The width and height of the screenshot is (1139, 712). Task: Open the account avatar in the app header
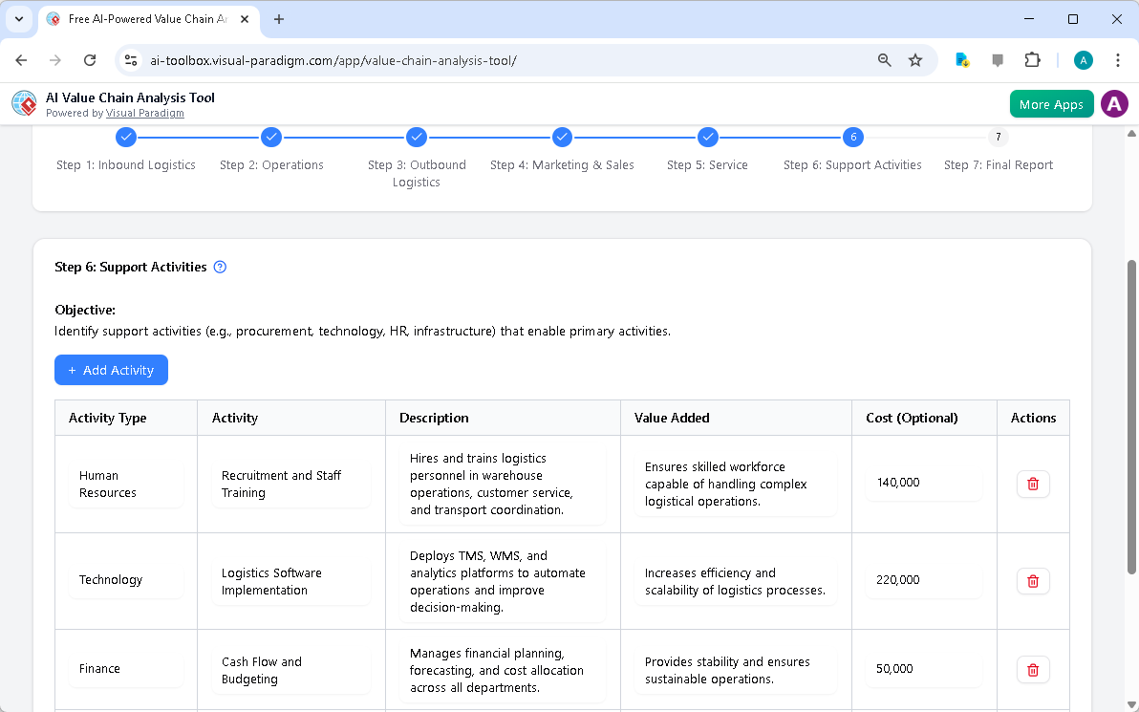(x=1114, y=103)
